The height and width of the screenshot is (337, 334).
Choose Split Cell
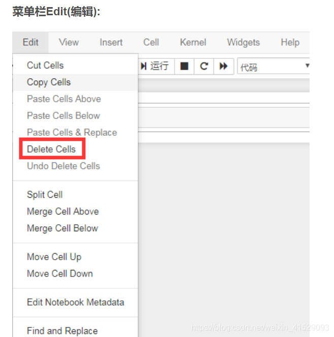coord(75,195)
